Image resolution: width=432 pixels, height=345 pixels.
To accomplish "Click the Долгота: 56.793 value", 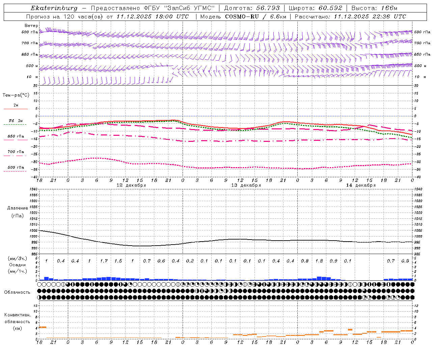I will click(252, 8).
